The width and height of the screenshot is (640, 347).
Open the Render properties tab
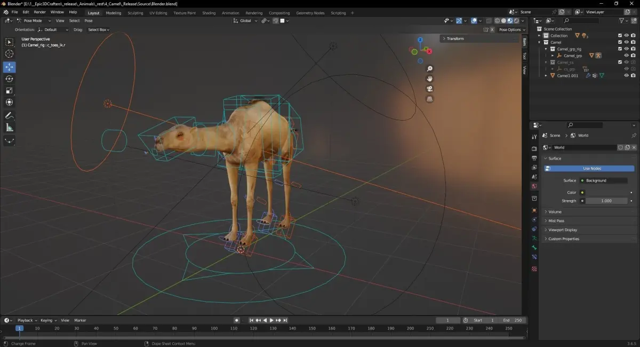(x=534, y=148)
